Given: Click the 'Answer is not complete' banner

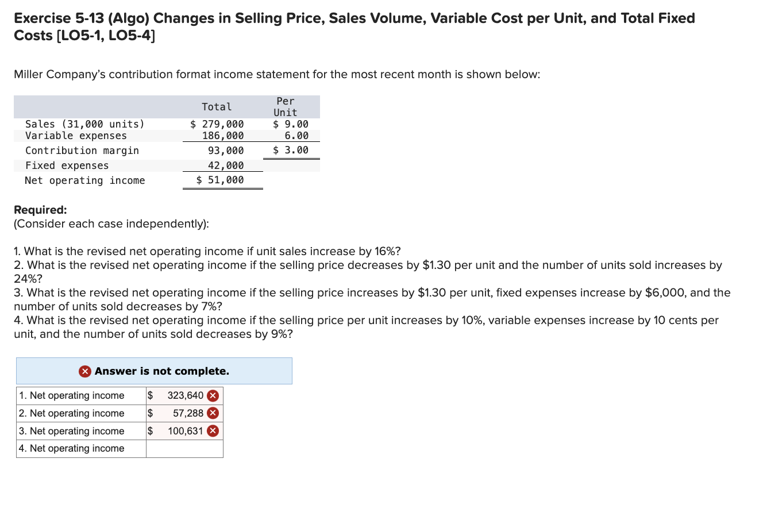Looking at the screenshot, I should pos(154,371).
